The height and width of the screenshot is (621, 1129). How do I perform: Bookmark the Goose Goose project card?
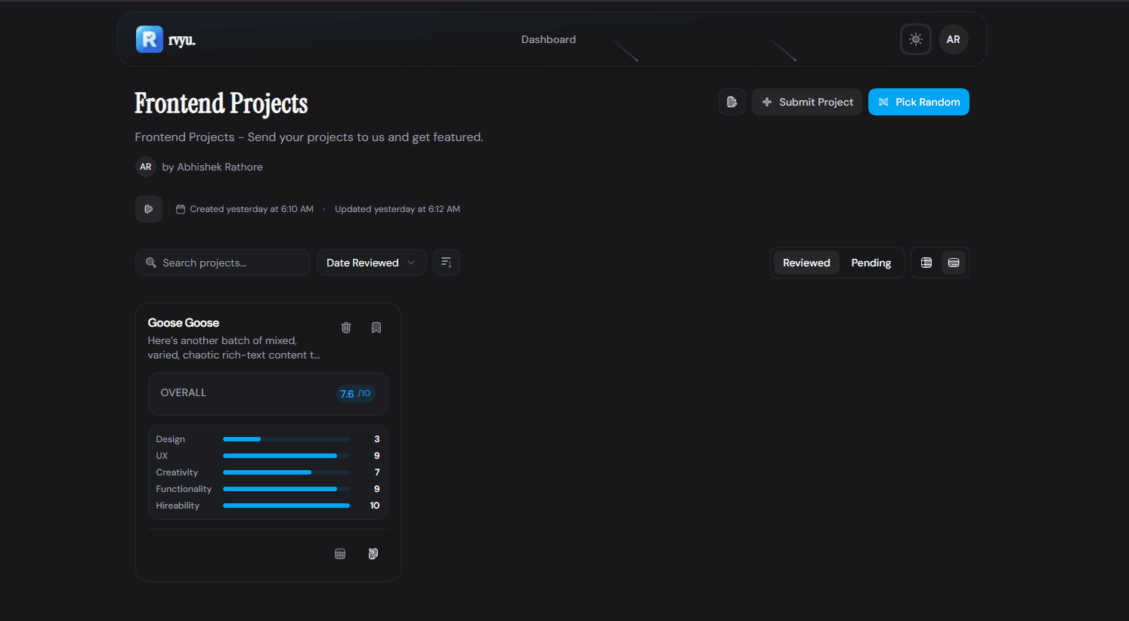376,327
